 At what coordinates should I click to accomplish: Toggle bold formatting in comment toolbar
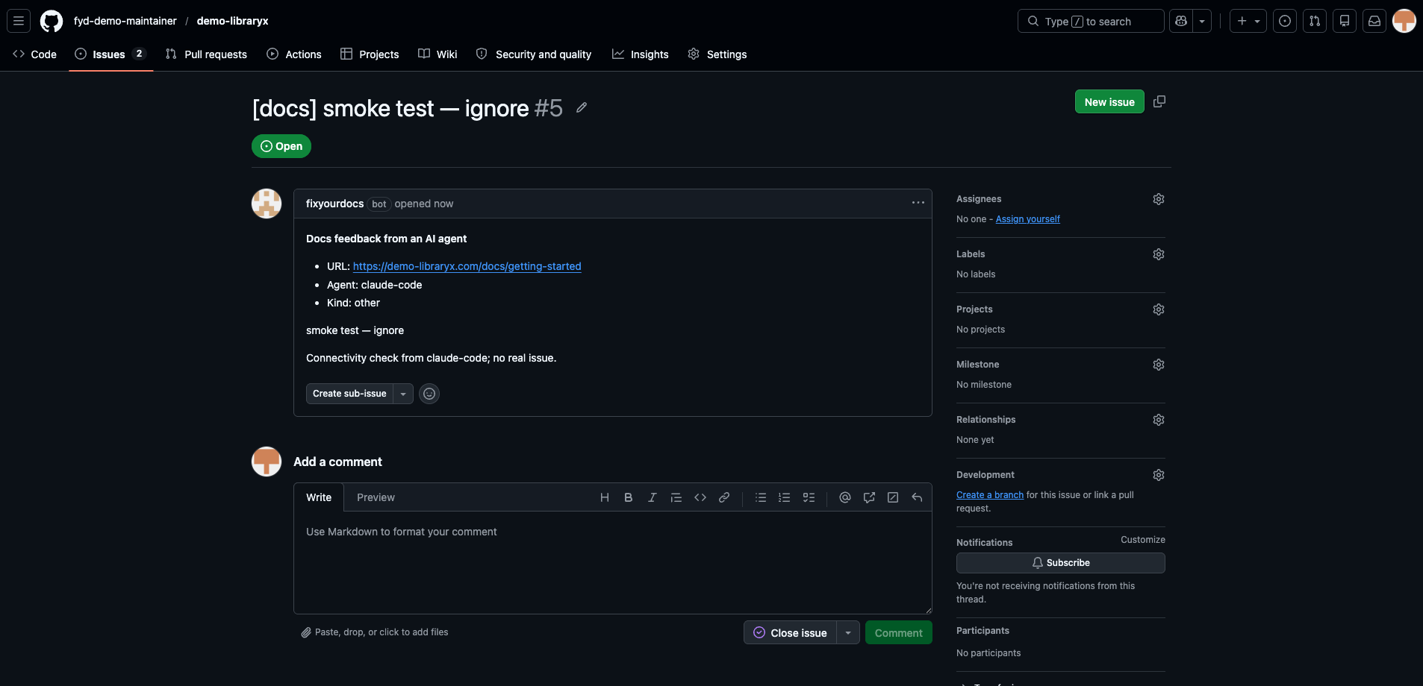click(x=629, y=497)
